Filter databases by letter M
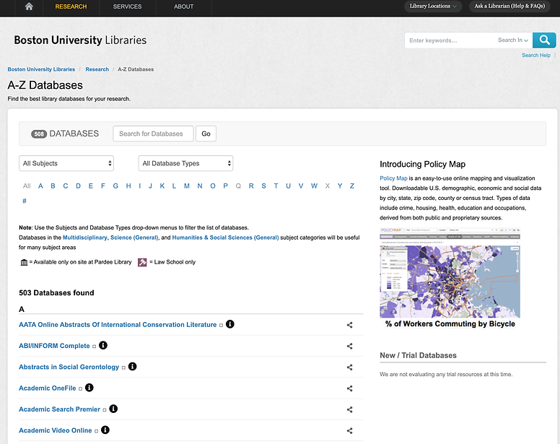 click(187, 186)
